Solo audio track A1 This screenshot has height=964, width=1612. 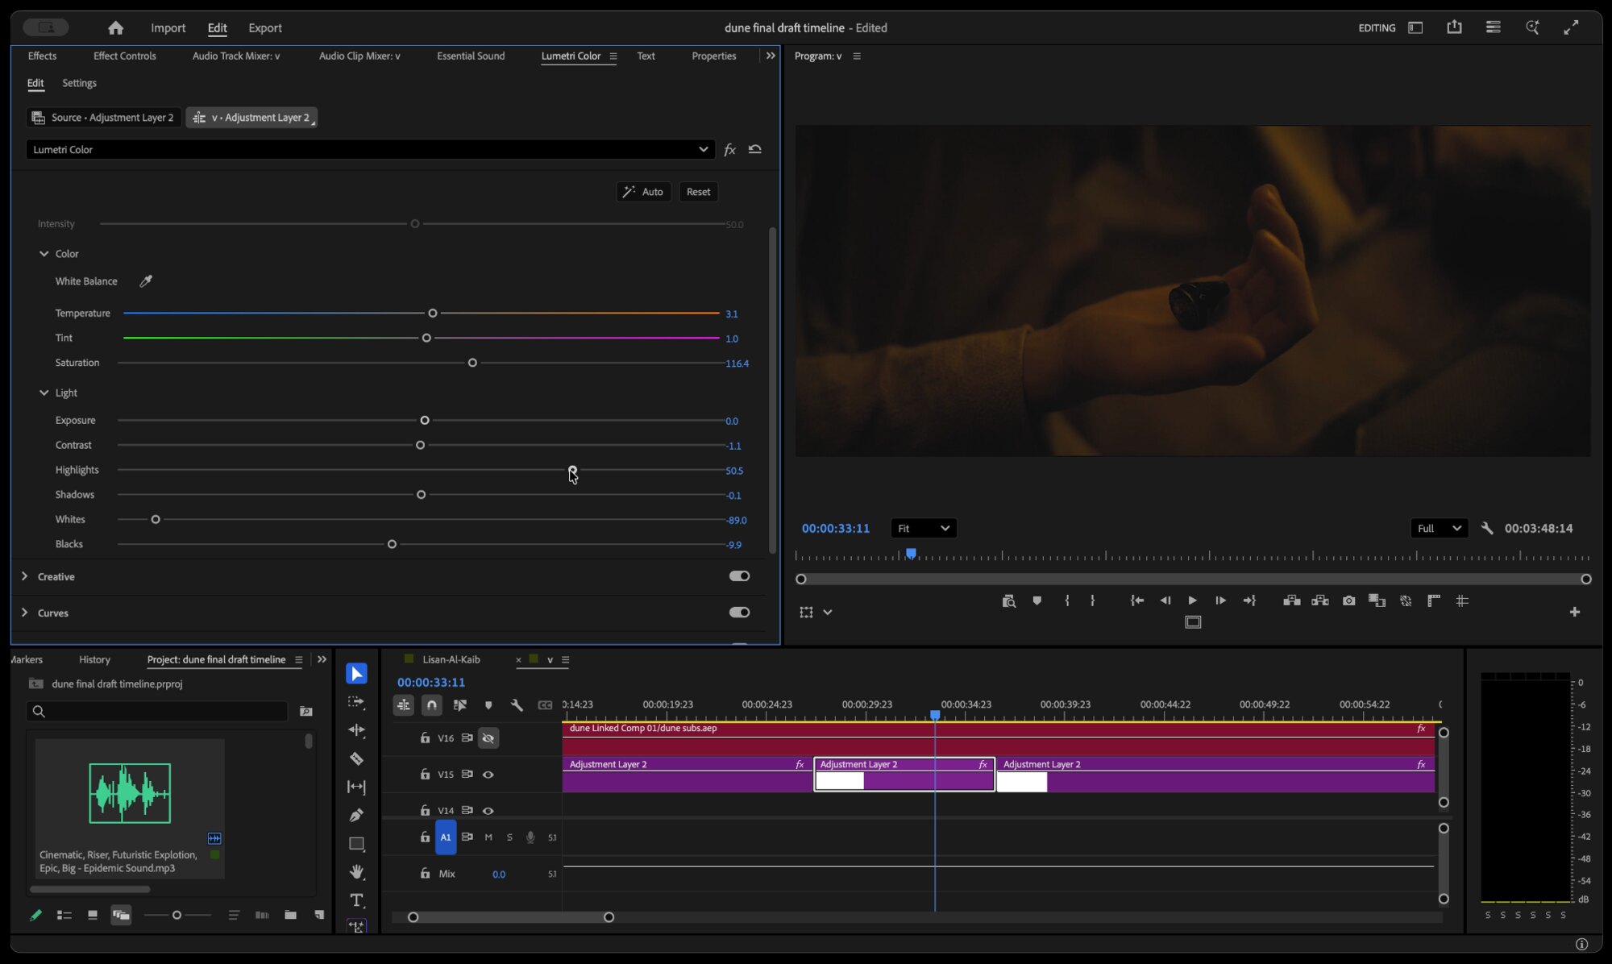pos(509,837)
